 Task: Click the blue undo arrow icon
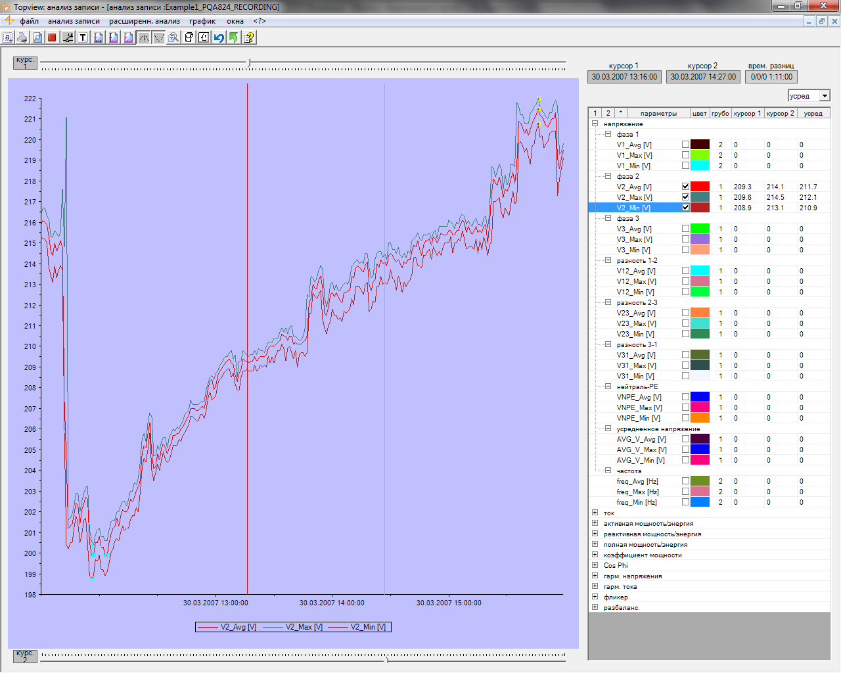[x=219, y=37]
